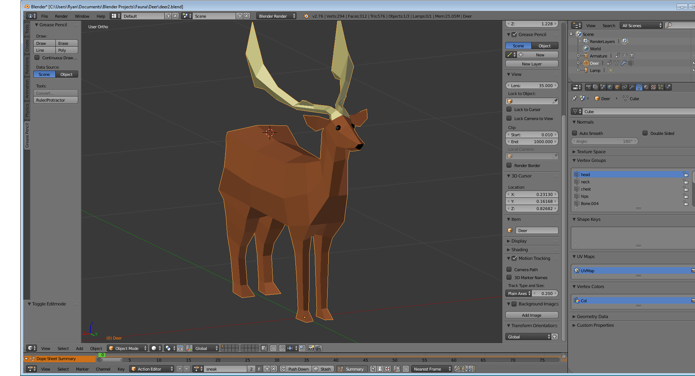
Task: Toggle Deer visibility eye in outliner
Action: coord(693,63)
